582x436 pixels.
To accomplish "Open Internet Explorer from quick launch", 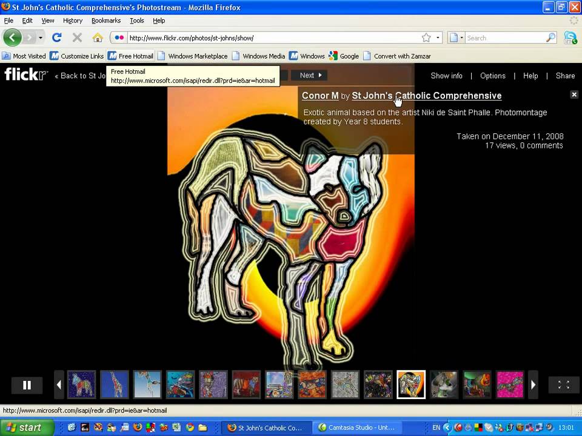I will coord(72,428).
